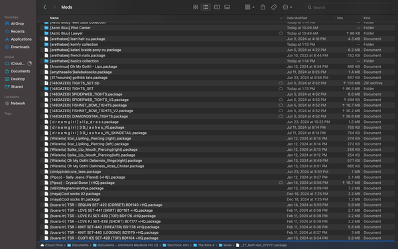Select [arethabee] basics collection folder
Viewport: 398px width, 249px height.
218,61
